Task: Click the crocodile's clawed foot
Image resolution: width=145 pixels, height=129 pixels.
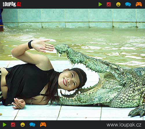Action: coord(137,112)
